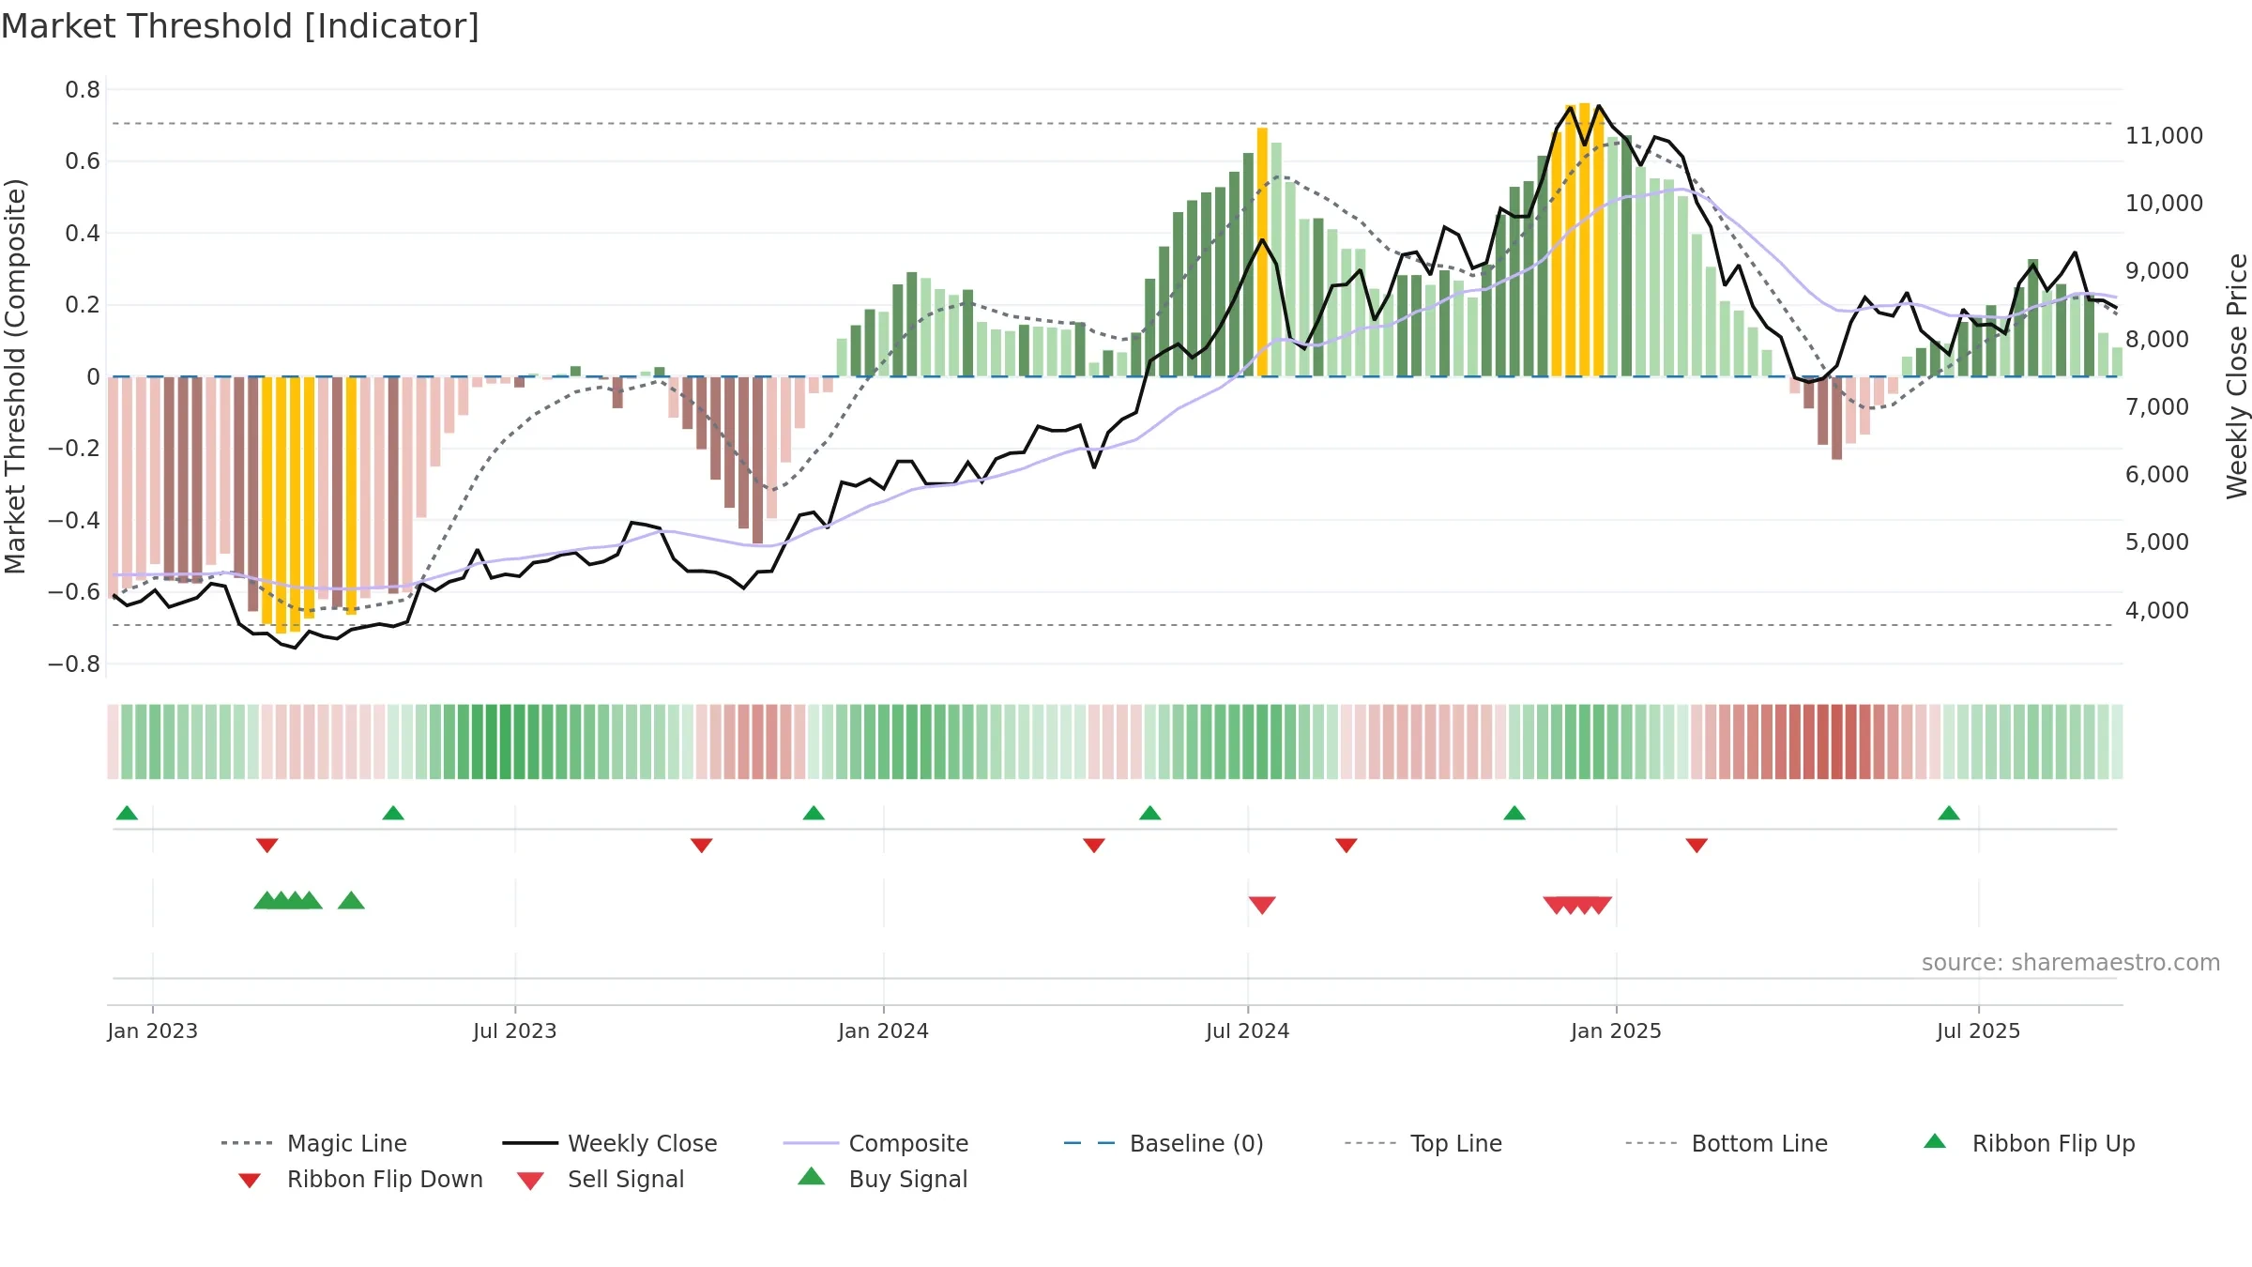Click the Ribbon Flip Down marker around Feb 2025
The height and width of the screenshot is (1267, 2252).
pos(1696,846)
